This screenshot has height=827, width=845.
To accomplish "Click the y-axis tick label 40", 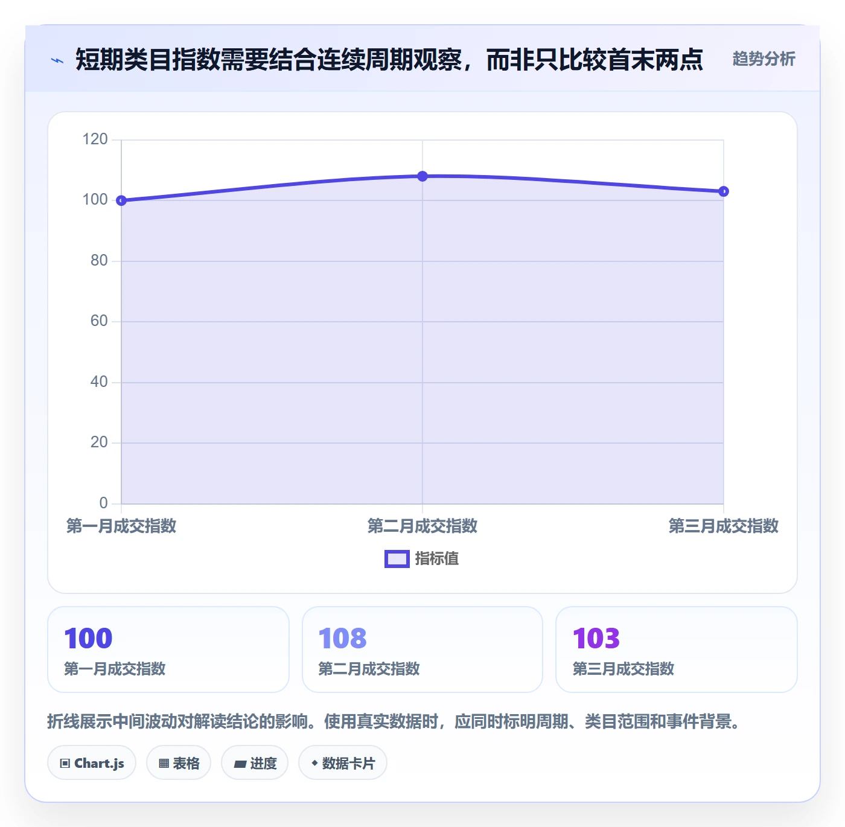I will coord(99,382).
